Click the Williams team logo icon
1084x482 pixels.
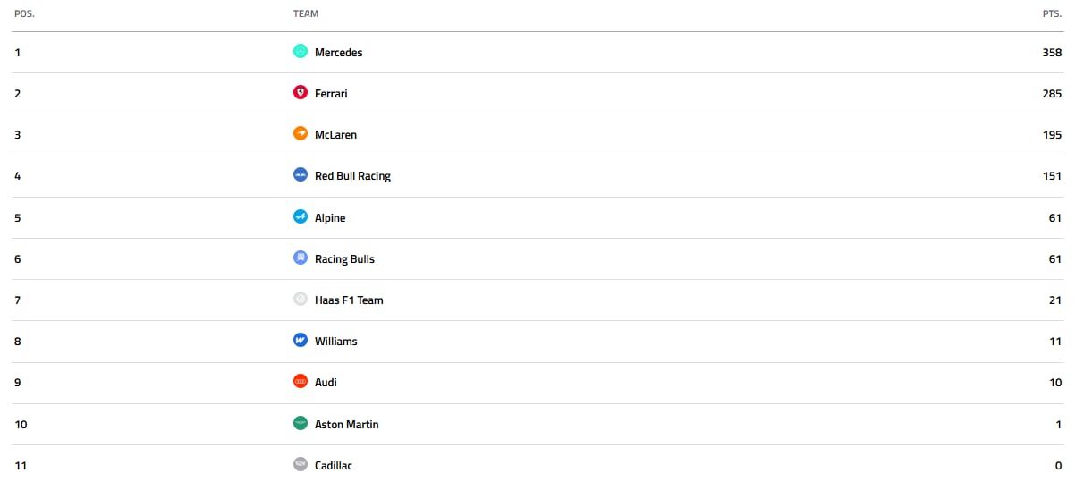pyautogui.click(x=301, y=341)
